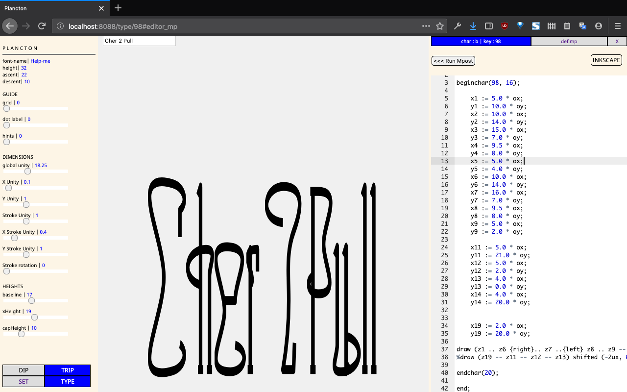Screen dimensions: 627x392
Task: Click the browser back arrow button
Action: point(10,26)
